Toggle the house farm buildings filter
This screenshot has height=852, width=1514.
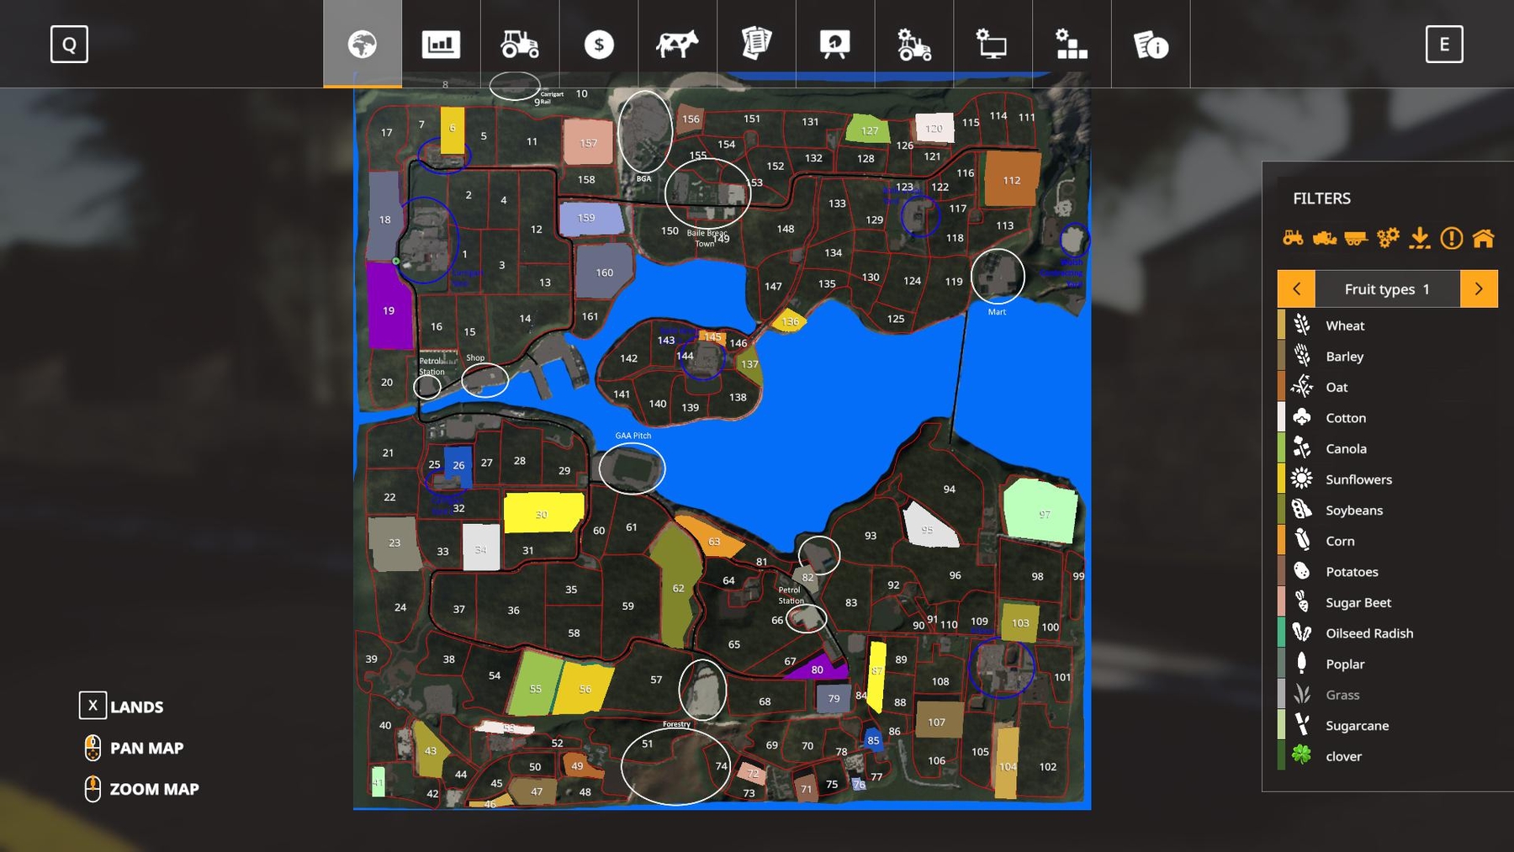(1484, 239)
